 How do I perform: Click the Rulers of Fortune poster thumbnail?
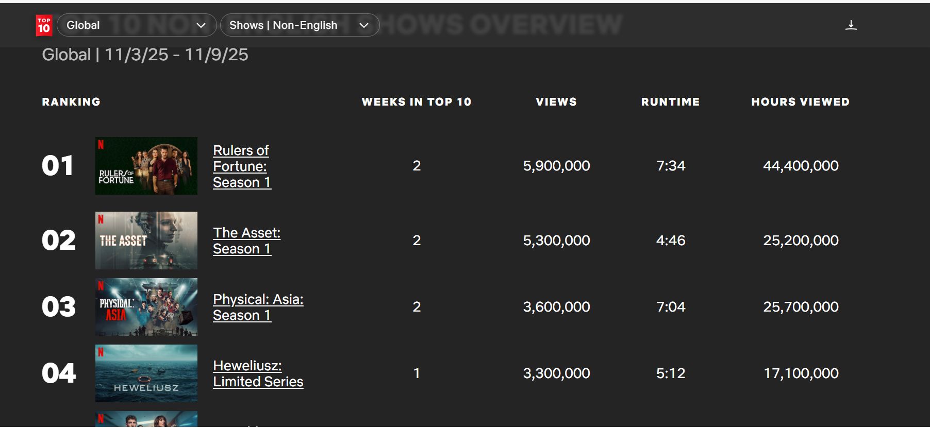click(146, 166)
